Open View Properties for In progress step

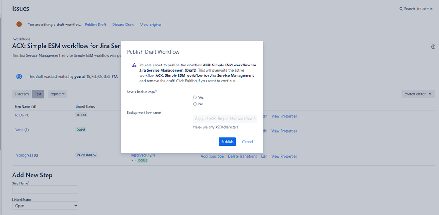(284, 156)
